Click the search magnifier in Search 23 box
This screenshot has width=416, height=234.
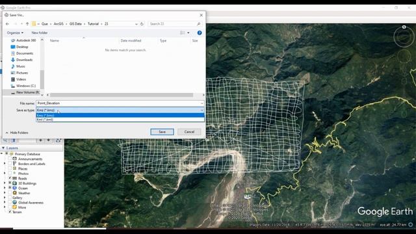point(198,24)
